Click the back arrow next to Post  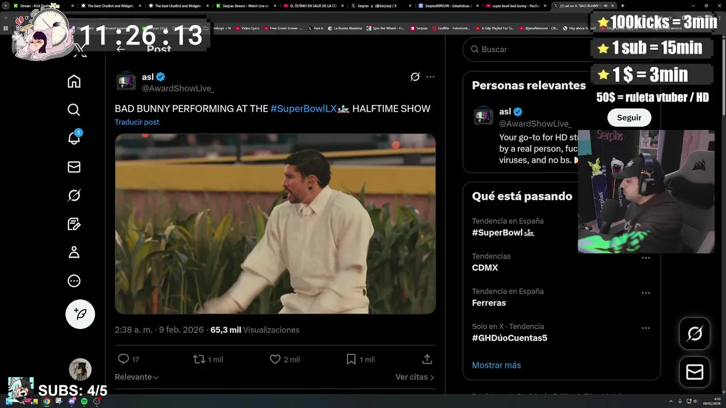120,49
